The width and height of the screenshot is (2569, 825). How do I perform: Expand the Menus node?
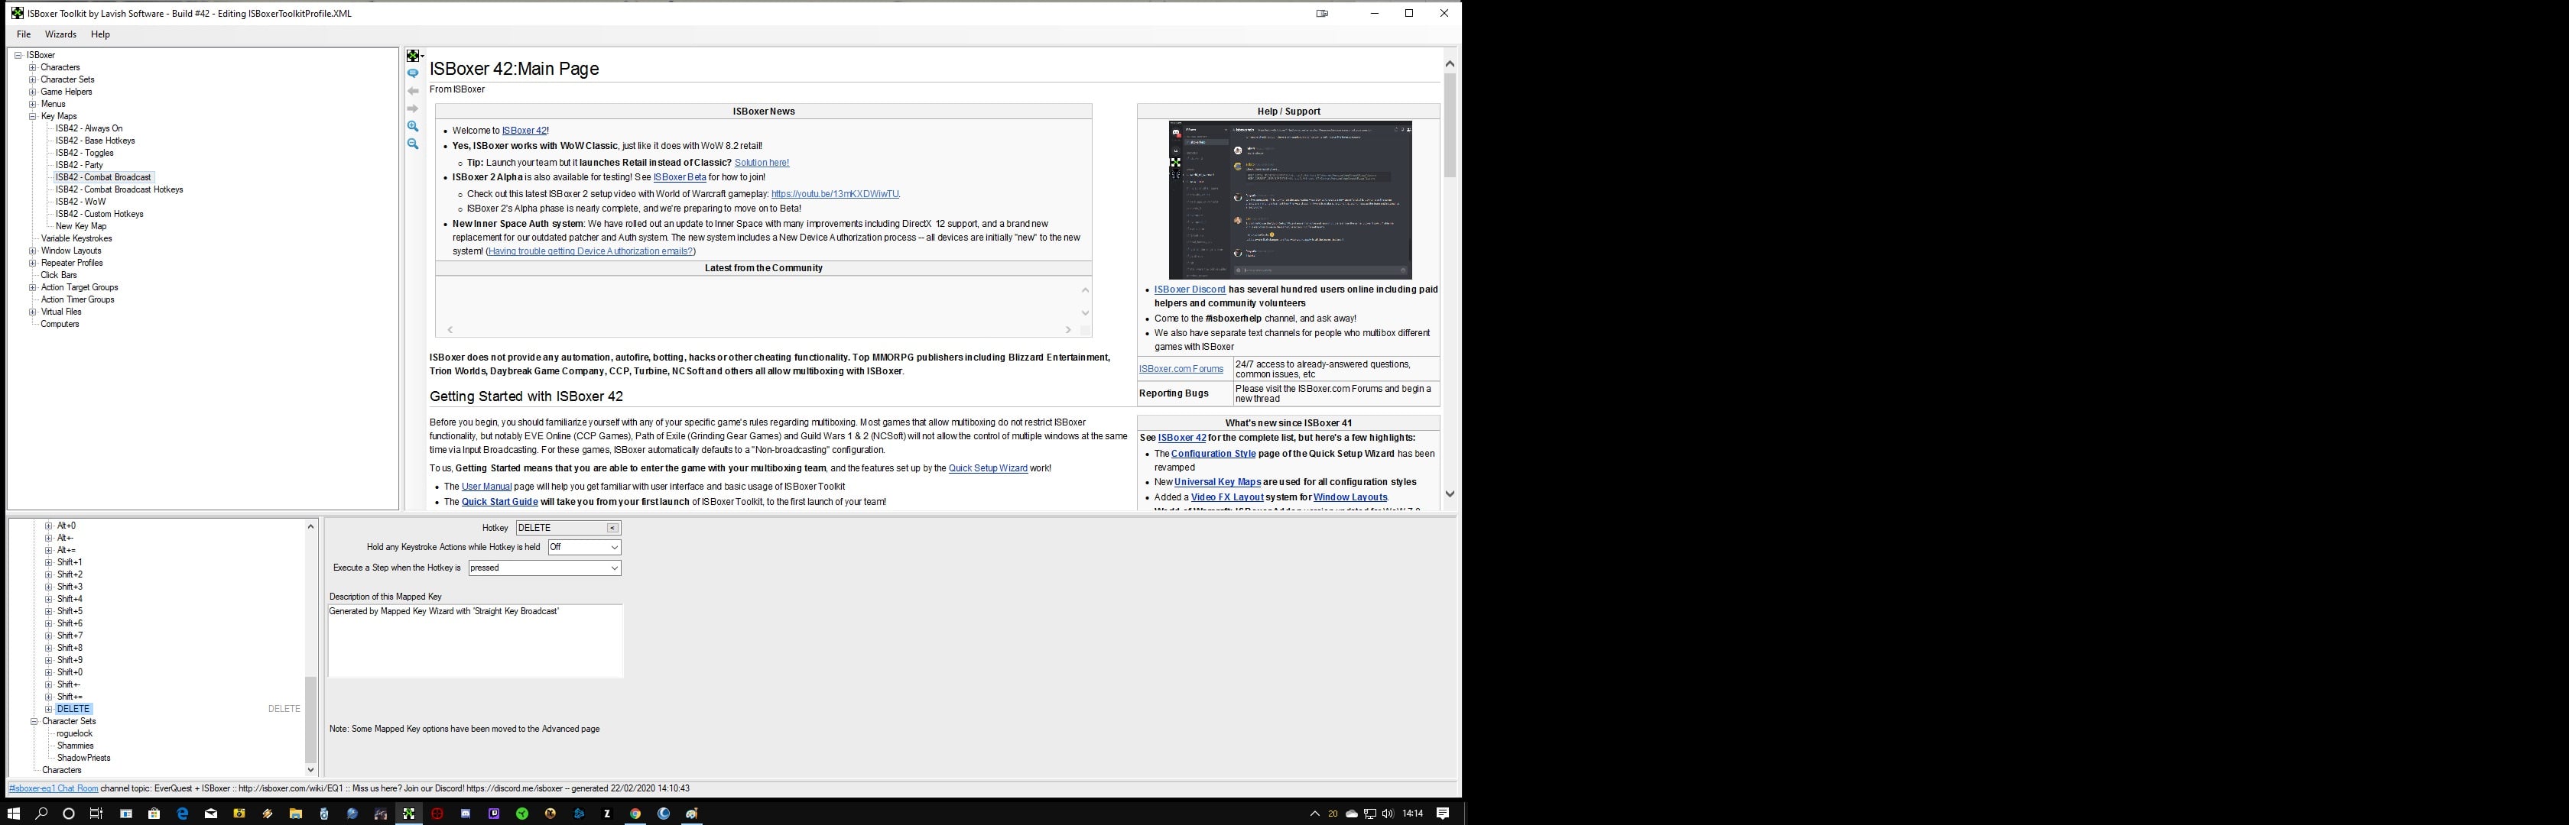33,104
